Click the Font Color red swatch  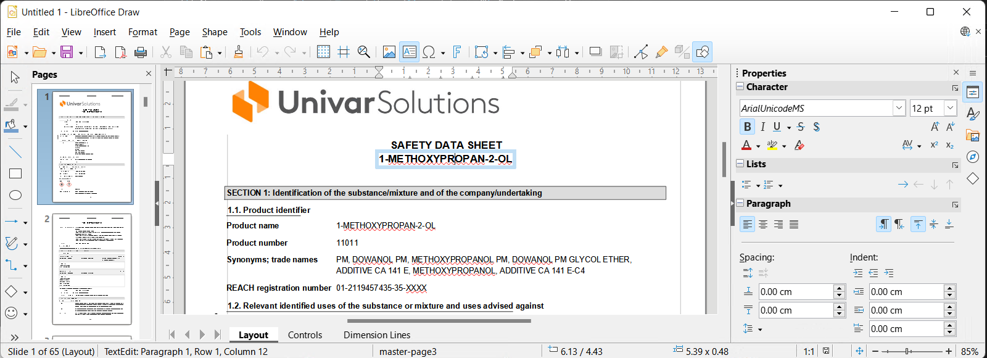[746, 146]
